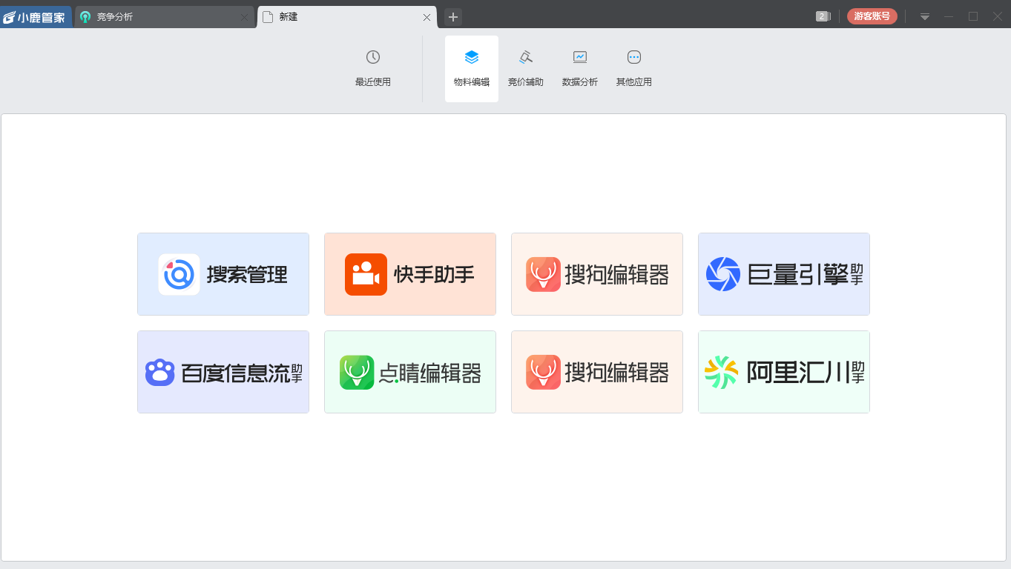Screen dimensions: 1011x569
Task: Open 搜狗编辑器 card beside 巨量引擎助手
Action: (597, 274)
